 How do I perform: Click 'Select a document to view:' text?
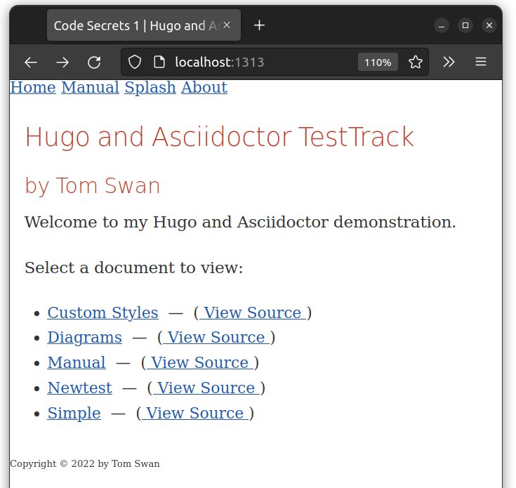[133, 268]
